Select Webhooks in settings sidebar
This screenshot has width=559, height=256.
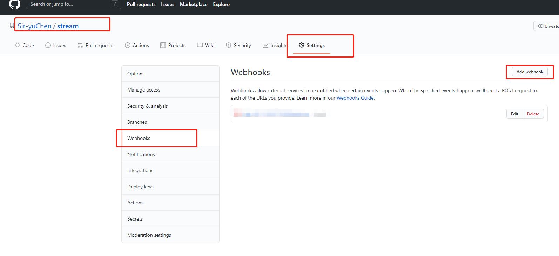(170, 138)
